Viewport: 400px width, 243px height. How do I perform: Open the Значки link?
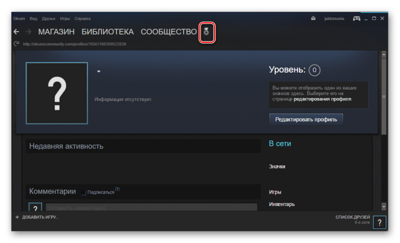tap(277, 166)
